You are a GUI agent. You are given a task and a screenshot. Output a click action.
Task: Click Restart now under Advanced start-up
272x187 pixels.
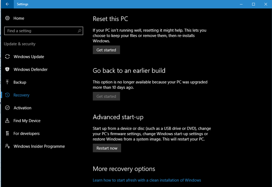pyautogui.click(x=107, y=148)
